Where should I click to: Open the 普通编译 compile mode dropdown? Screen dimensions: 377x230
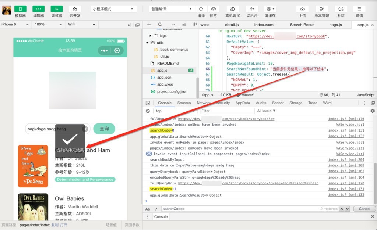(x=172, y=9)
